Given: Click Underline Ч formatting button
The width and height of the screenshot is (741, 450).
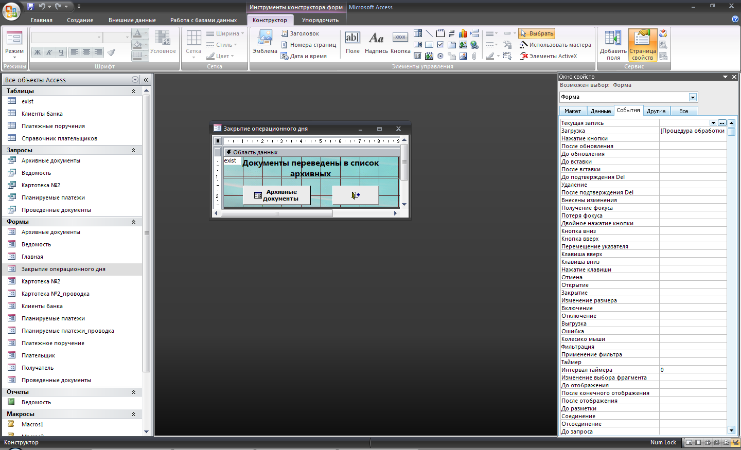Looking at the screenshot, I should [x=61, y=52].
